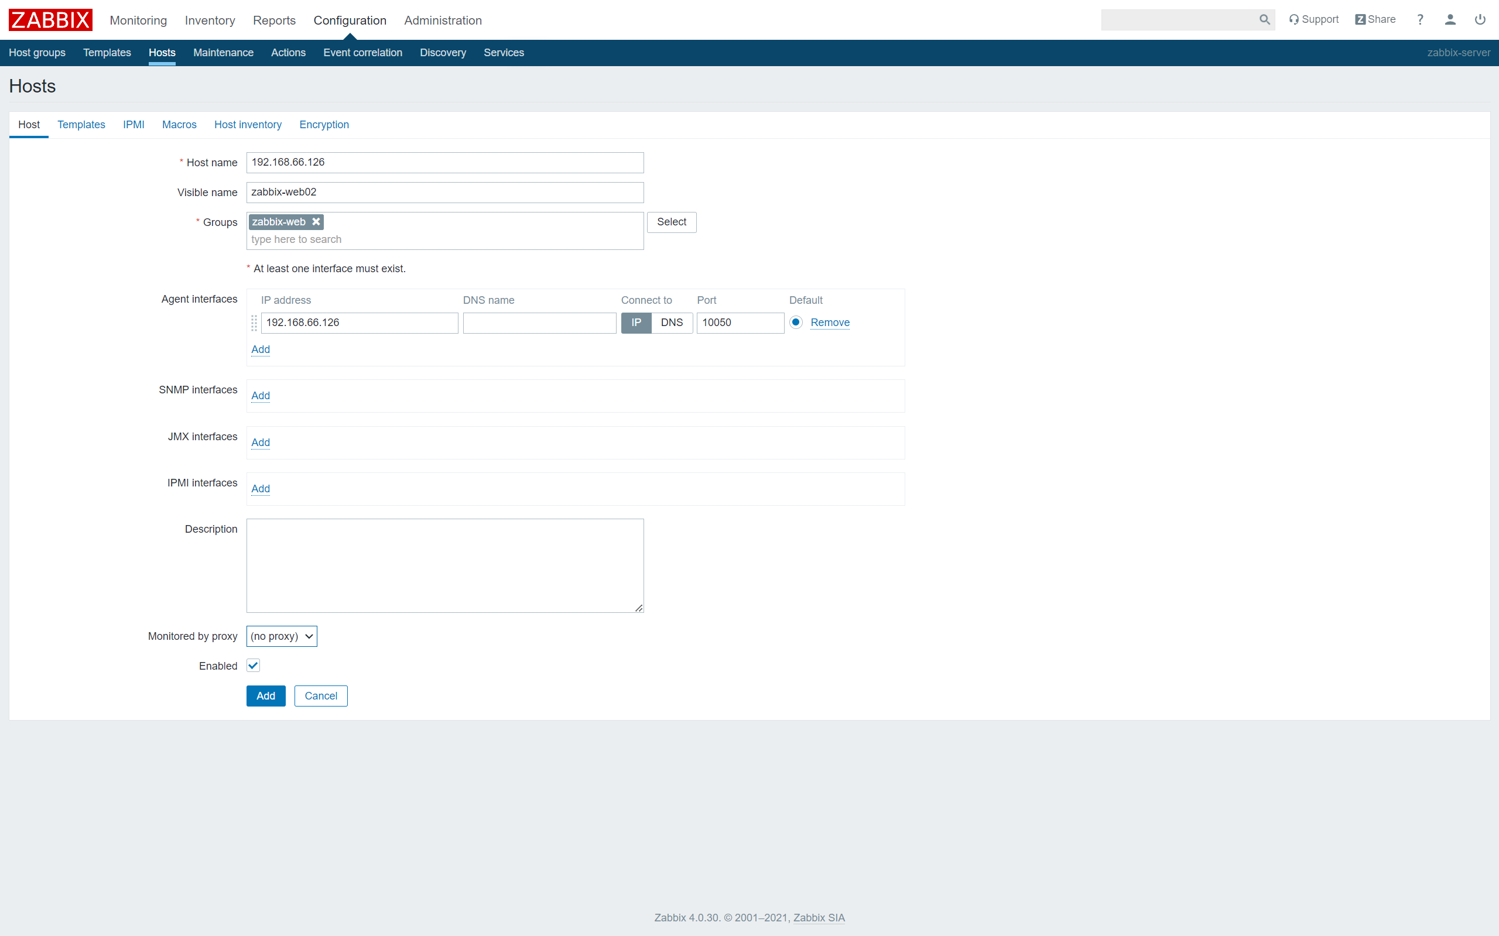This screenshot has width=1499, height=936.
Task: Set Connect to DNS
Action: pos(672,323)
